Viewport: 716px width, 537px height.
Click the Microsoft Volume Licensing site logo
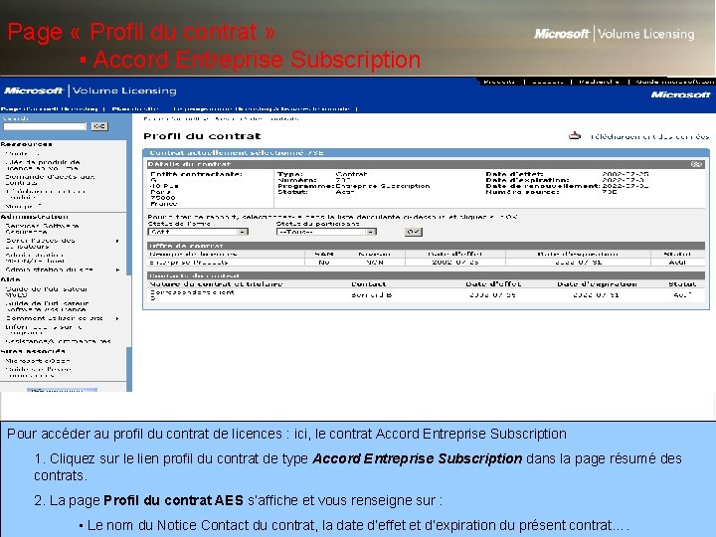[x=90, y=90]
